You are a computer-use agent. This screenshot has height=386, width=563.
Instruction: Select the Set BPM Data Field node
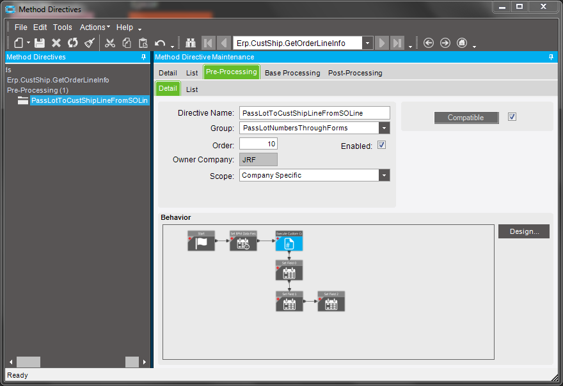[243, 241]
